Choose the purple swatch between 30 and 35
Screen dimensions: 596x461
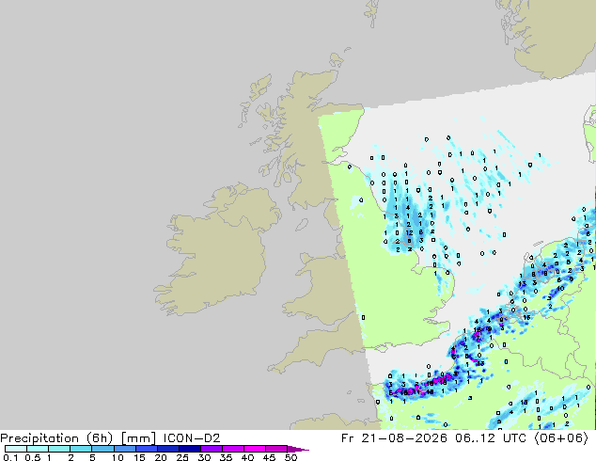[x=212, y=449]
